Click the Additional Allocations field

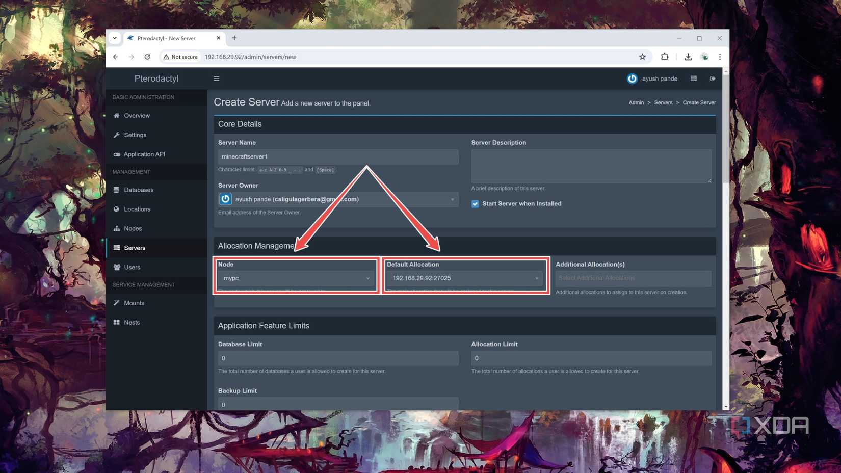633,278
